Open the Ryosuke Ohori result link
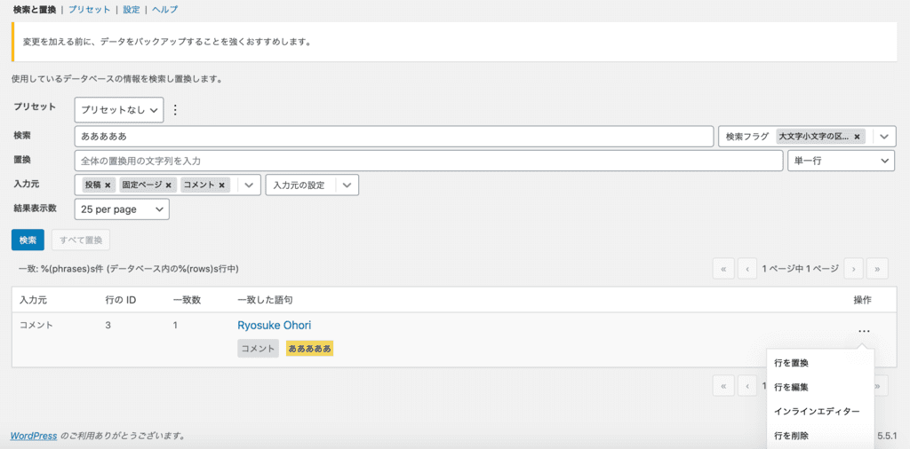 point(275,326)
